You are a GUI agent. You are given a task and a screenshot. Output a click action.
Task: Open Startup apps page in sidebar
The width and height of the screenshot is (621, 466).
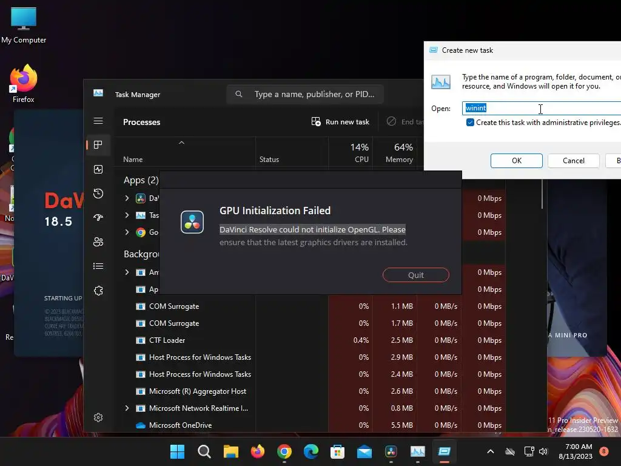point(98,218)
